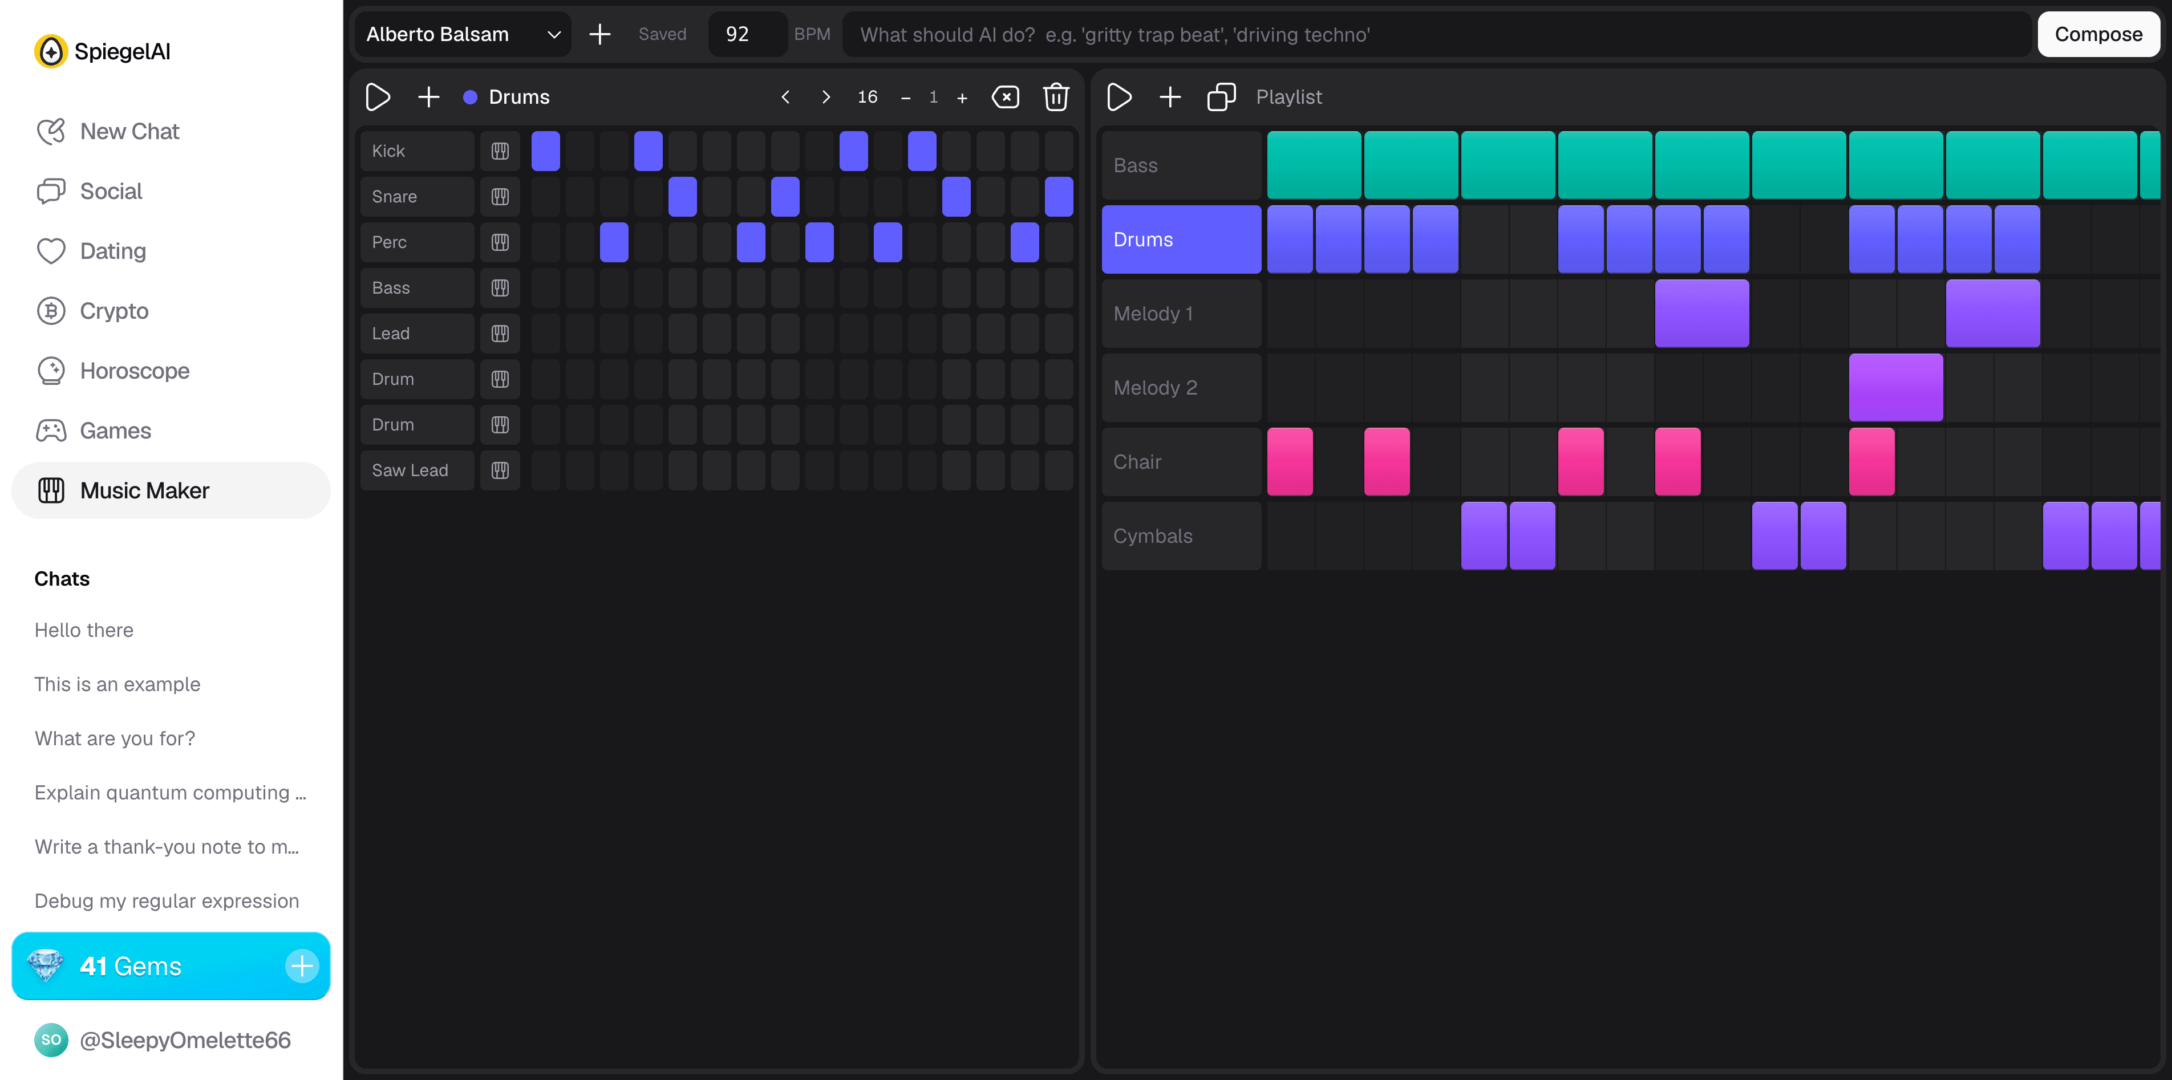Add a new playlist pattern

pyautogui.click(x=1169, y=97)
